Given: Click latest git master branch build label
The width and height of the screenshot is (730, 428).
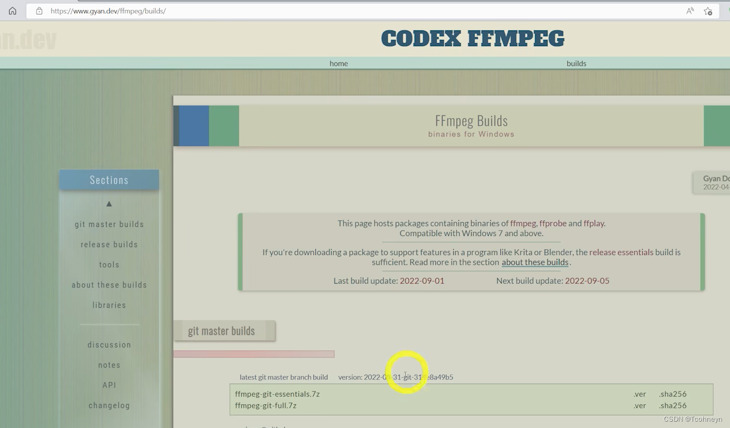Looking at the screenshot, I should tap(284, 377).
